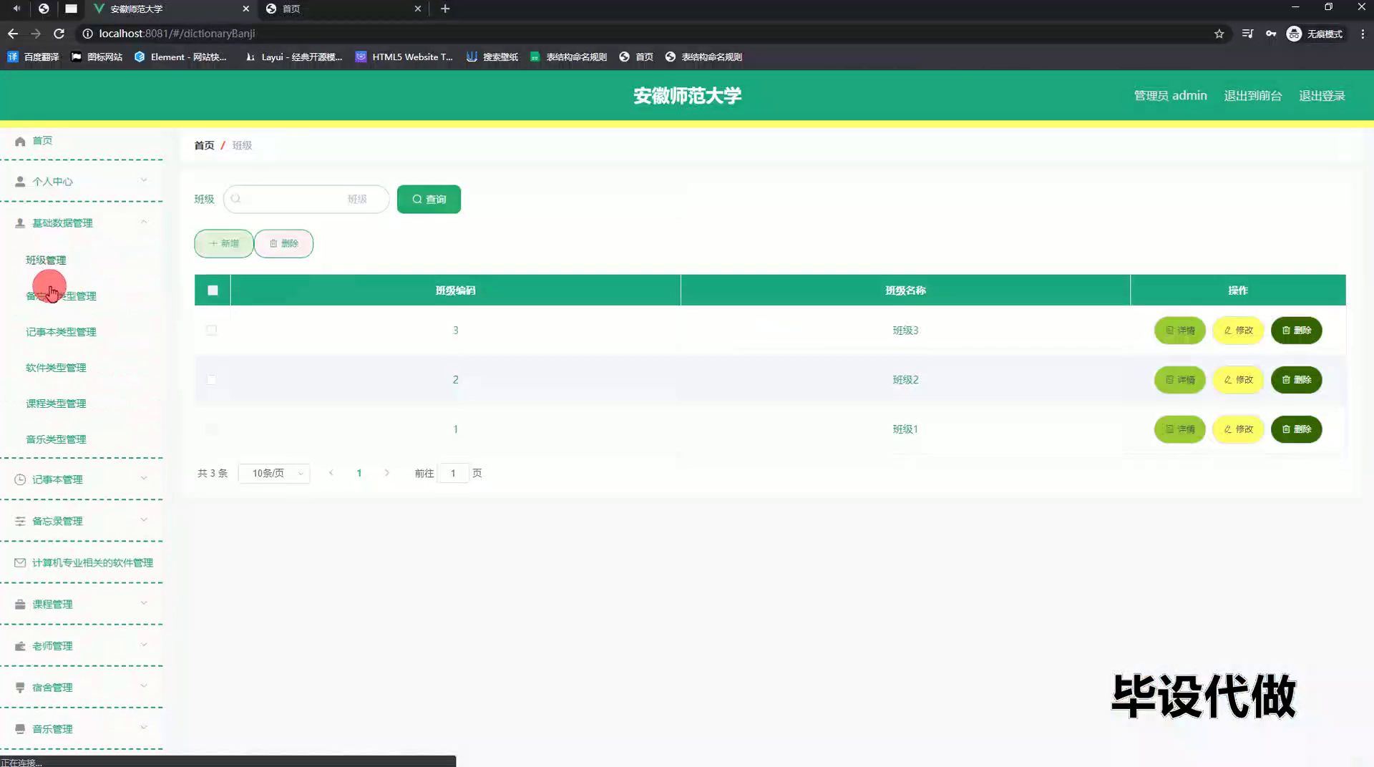This screenshot has width=1374, height=767.
Task: Expand the 音乐管理 menu
Action: click(x=144, y=728)
